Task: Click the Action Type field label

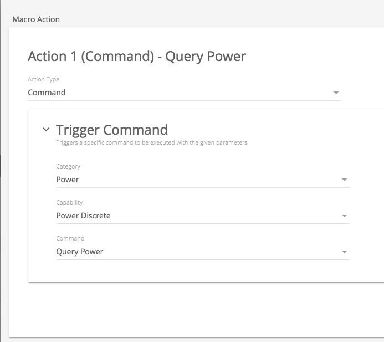Action: [43, 80]
